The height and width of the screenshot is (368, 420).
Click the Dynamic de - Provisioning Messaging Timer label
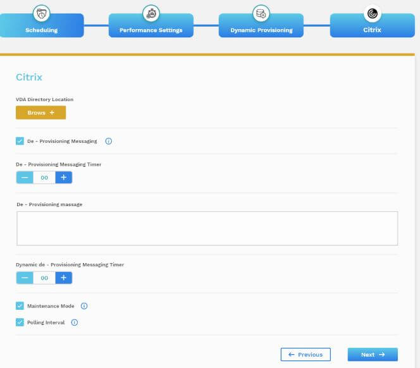[x=70, y=264]
